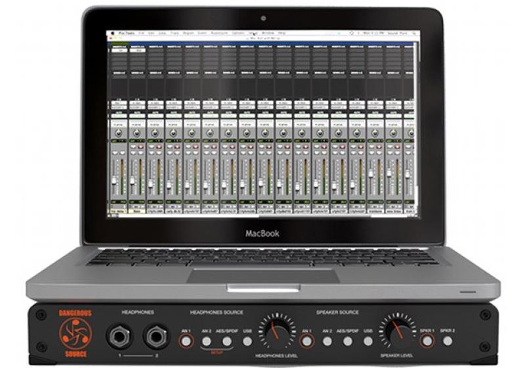
Task: Arm the red record button on Bass strip
Action: (x=140, y=147)
